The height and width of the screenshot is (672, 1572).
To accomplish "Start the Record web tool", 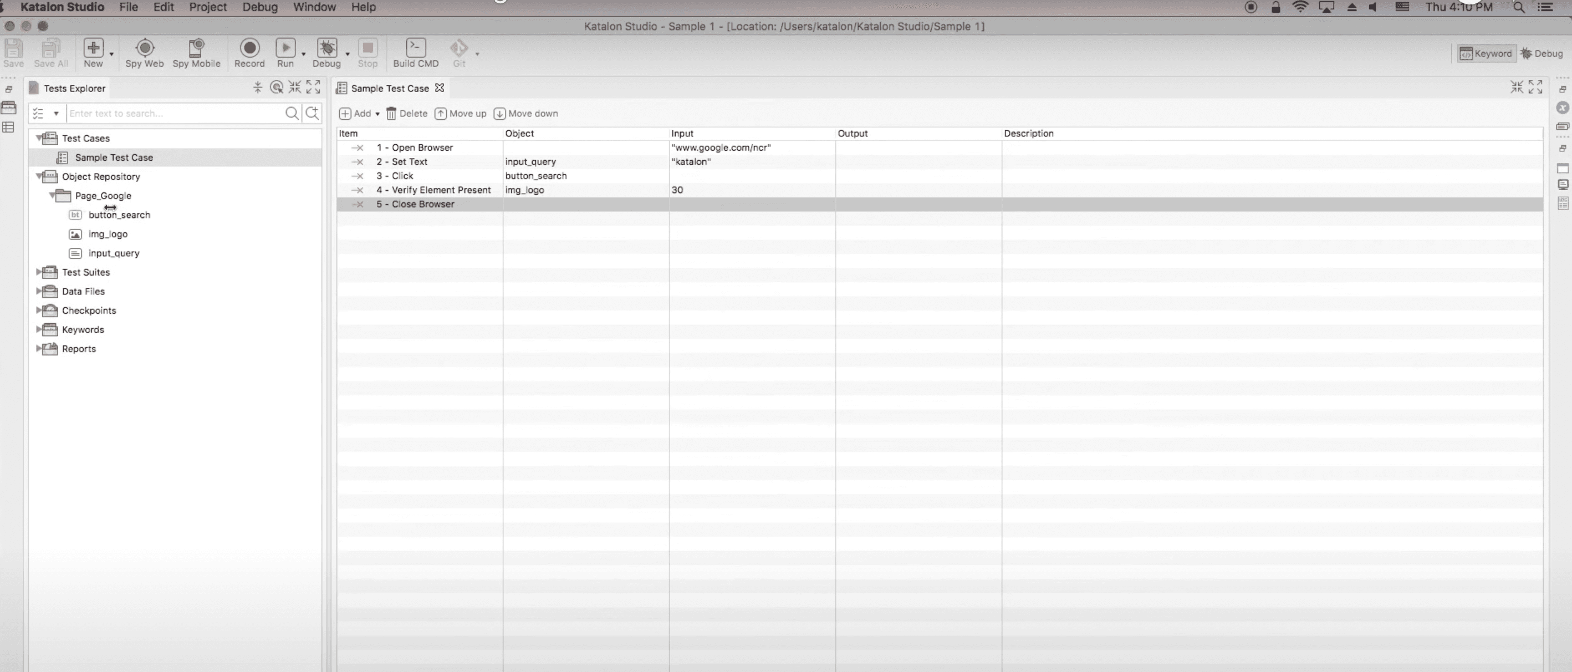I will (249, 53).
